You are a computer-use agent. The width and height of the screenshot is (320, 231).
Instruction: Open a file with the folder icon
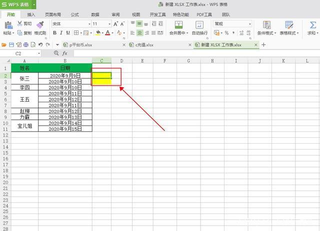[x=4, y=45]
